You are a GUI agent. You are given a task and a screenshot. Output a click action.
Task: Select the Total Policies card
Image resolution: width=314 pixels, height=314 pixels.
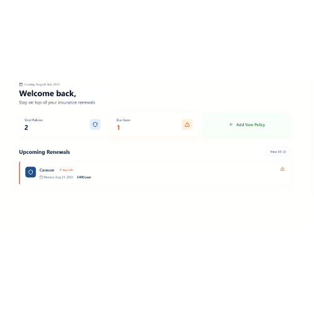pos(62,125)
